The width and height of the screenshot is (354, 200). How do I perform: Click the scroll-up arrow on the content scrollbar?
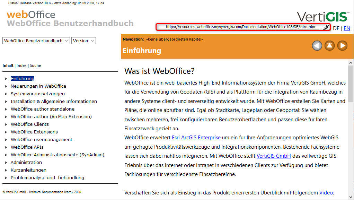(x=350, y=63)
